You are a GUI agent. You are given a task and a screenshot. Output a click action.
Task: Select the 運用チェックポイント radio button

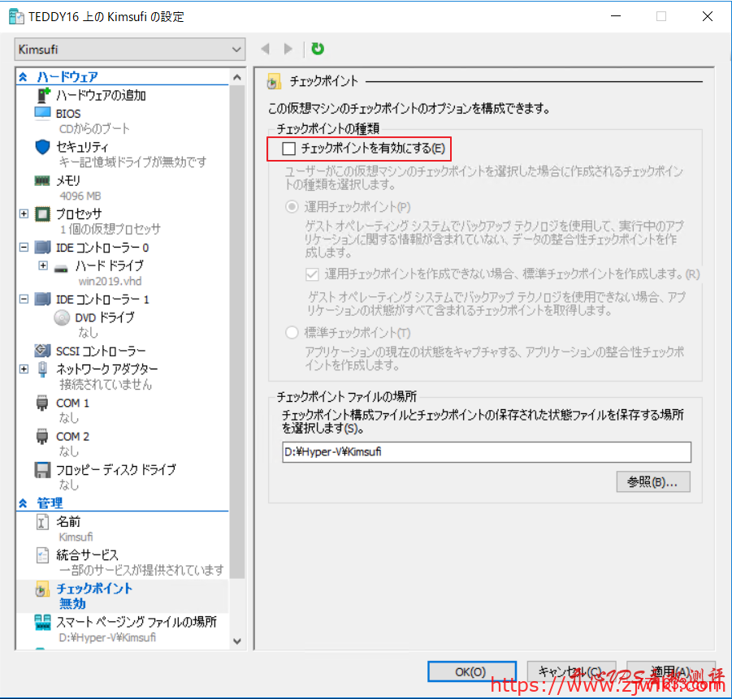[x=291, y=206]
